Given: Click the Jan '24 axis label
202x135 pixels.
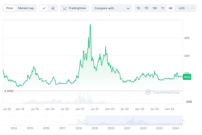Looking at the screenshot, I should [169, 109].
